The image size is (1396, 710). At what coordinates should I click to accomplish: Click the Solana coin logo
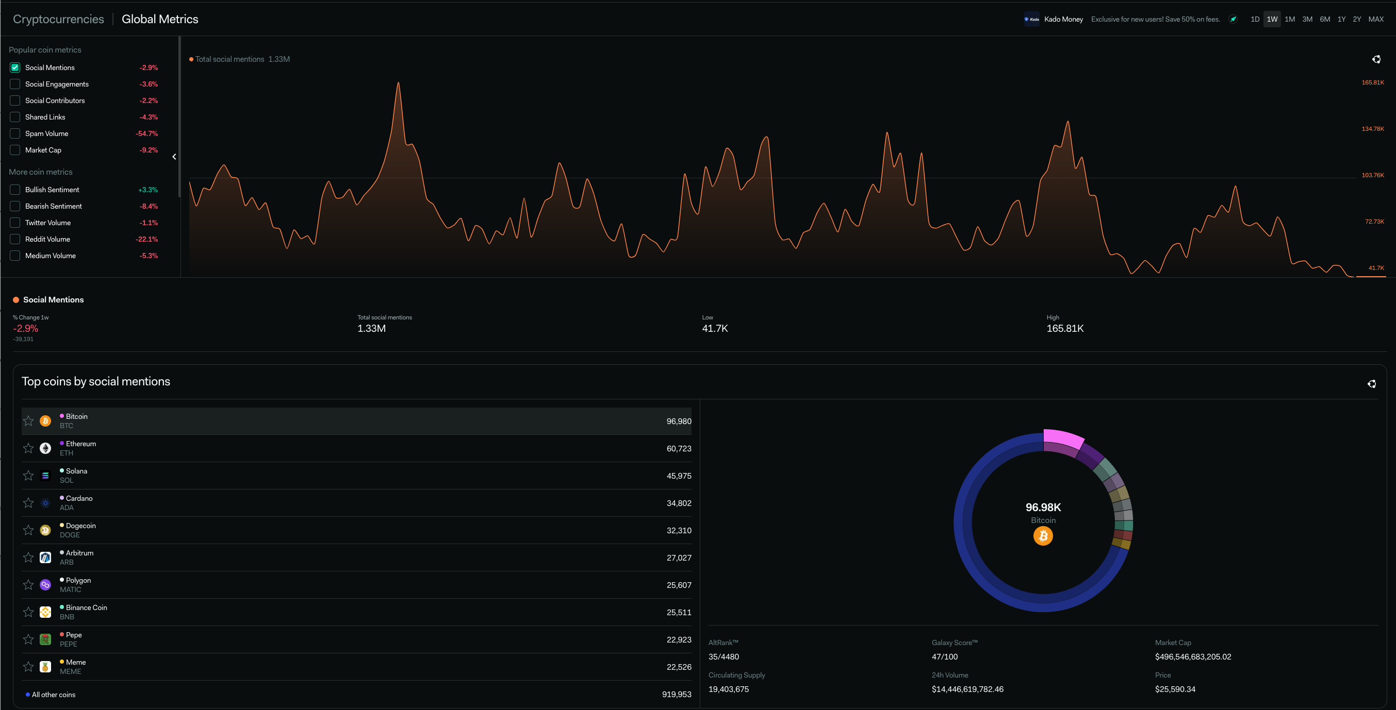click(x=45, y=476)
